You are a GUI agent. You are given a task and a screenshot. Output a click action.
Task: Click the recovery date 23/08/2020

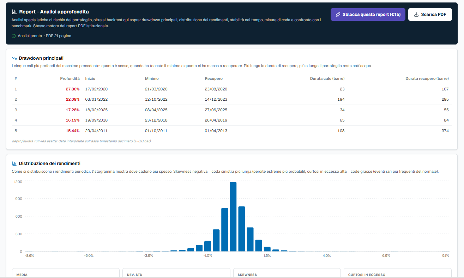(x=216, y=89)
